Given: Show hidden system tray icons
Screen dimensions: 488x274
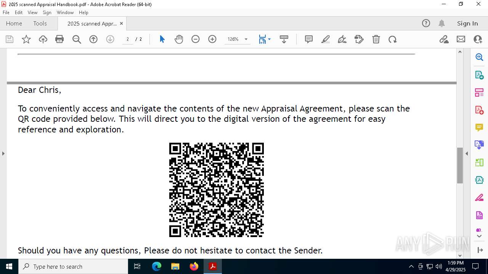Looking at the screenshot, I should 411,266.
